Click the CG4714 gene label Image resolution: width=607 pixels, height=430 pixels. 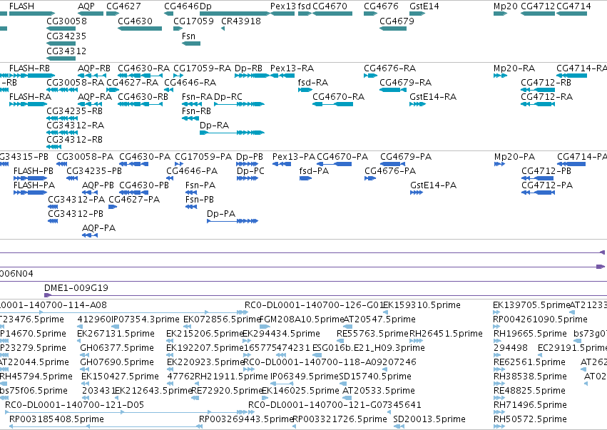573,6
